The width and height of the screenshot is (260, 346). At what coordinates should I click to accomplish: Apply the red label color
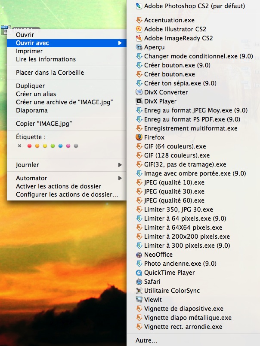click(29, 146)
